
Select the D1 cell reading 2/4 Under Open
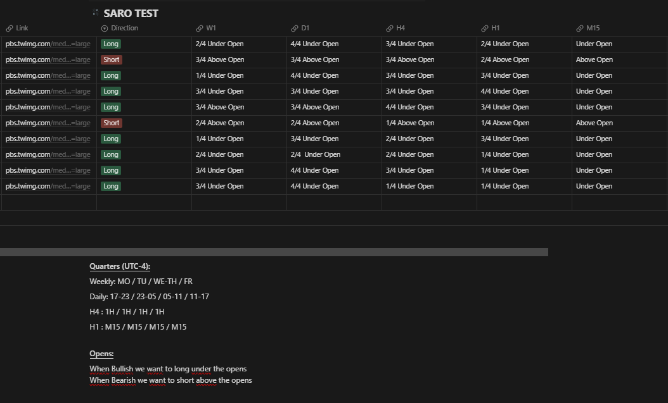(334, 155)
